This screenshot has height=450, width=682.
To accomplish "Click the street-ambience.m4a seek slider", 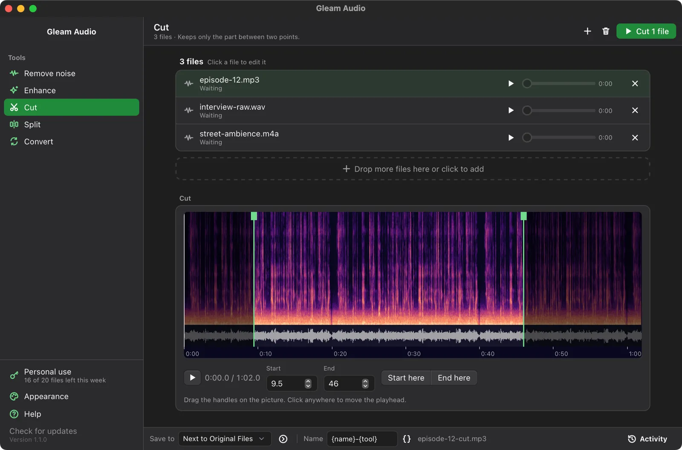I will click(x=558, y=138).
